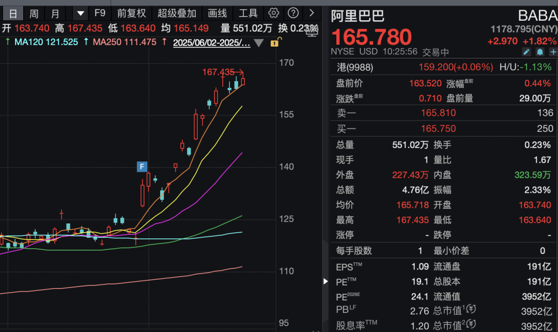Screen dimensions: 558x332
Task: Click the 阿里巴巴 stock name
Action: pyautogui.click(x=358, y=16)
